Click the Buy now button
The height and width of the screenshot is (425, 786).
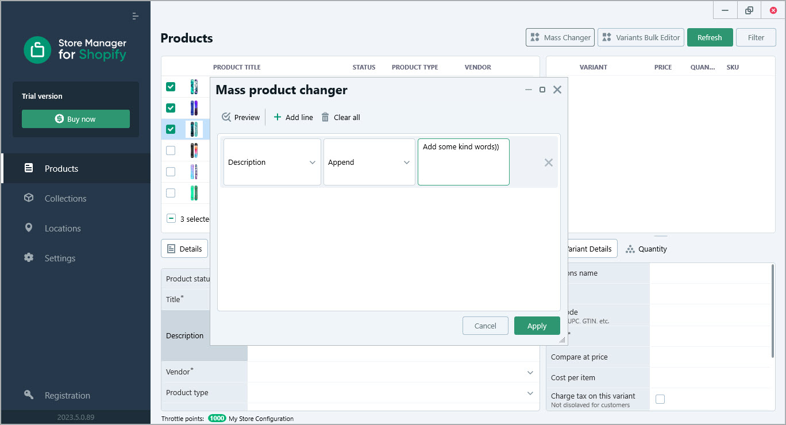(76, 119)
